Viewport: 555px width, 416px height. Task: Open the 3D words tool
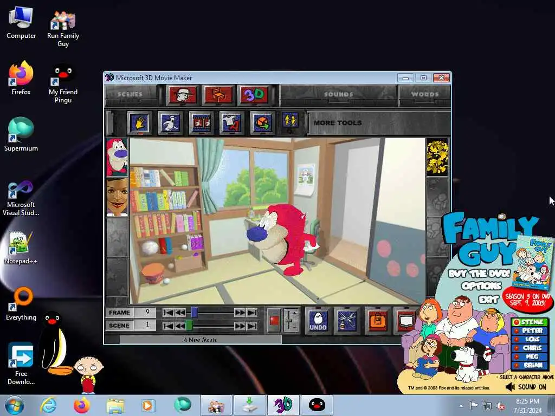254,95
